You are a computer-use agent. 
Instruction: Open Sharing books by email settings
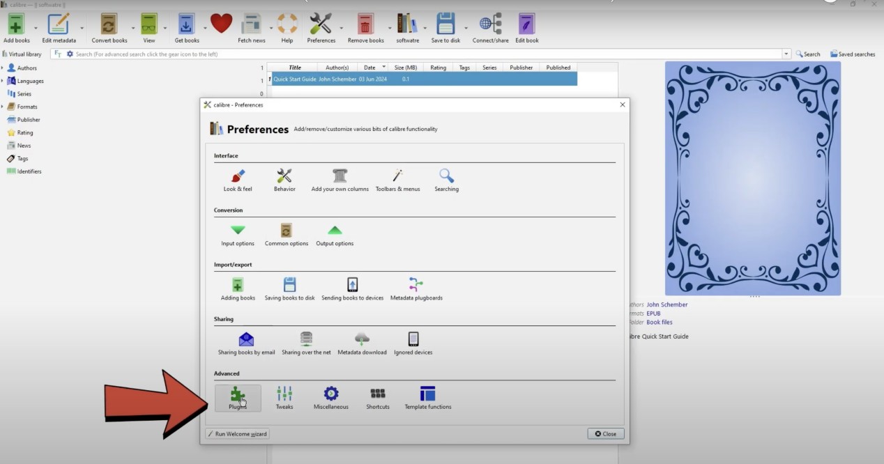click(x=246, y=343)
